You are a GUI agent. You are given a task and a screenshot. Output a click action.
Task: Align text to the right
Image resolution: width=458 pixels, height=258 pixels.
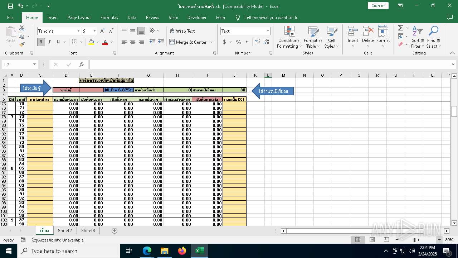tap(141, 42)
